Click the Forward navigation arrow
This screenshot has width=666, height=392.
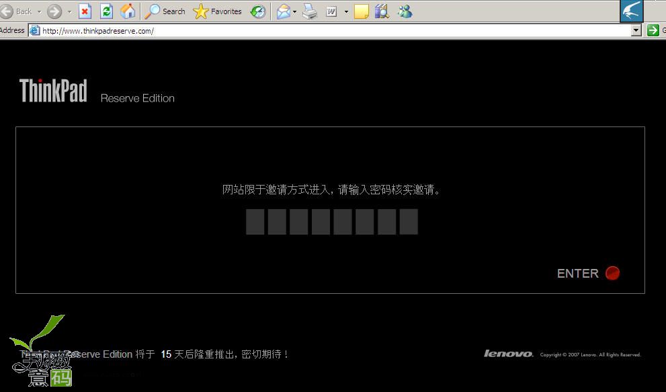pos(54,11)
